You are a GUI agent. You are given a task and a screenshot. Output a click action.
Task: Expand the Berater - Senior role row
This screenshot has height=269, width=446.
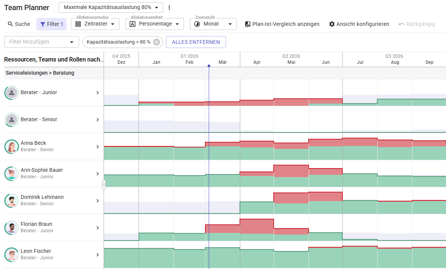click(97, 120)
